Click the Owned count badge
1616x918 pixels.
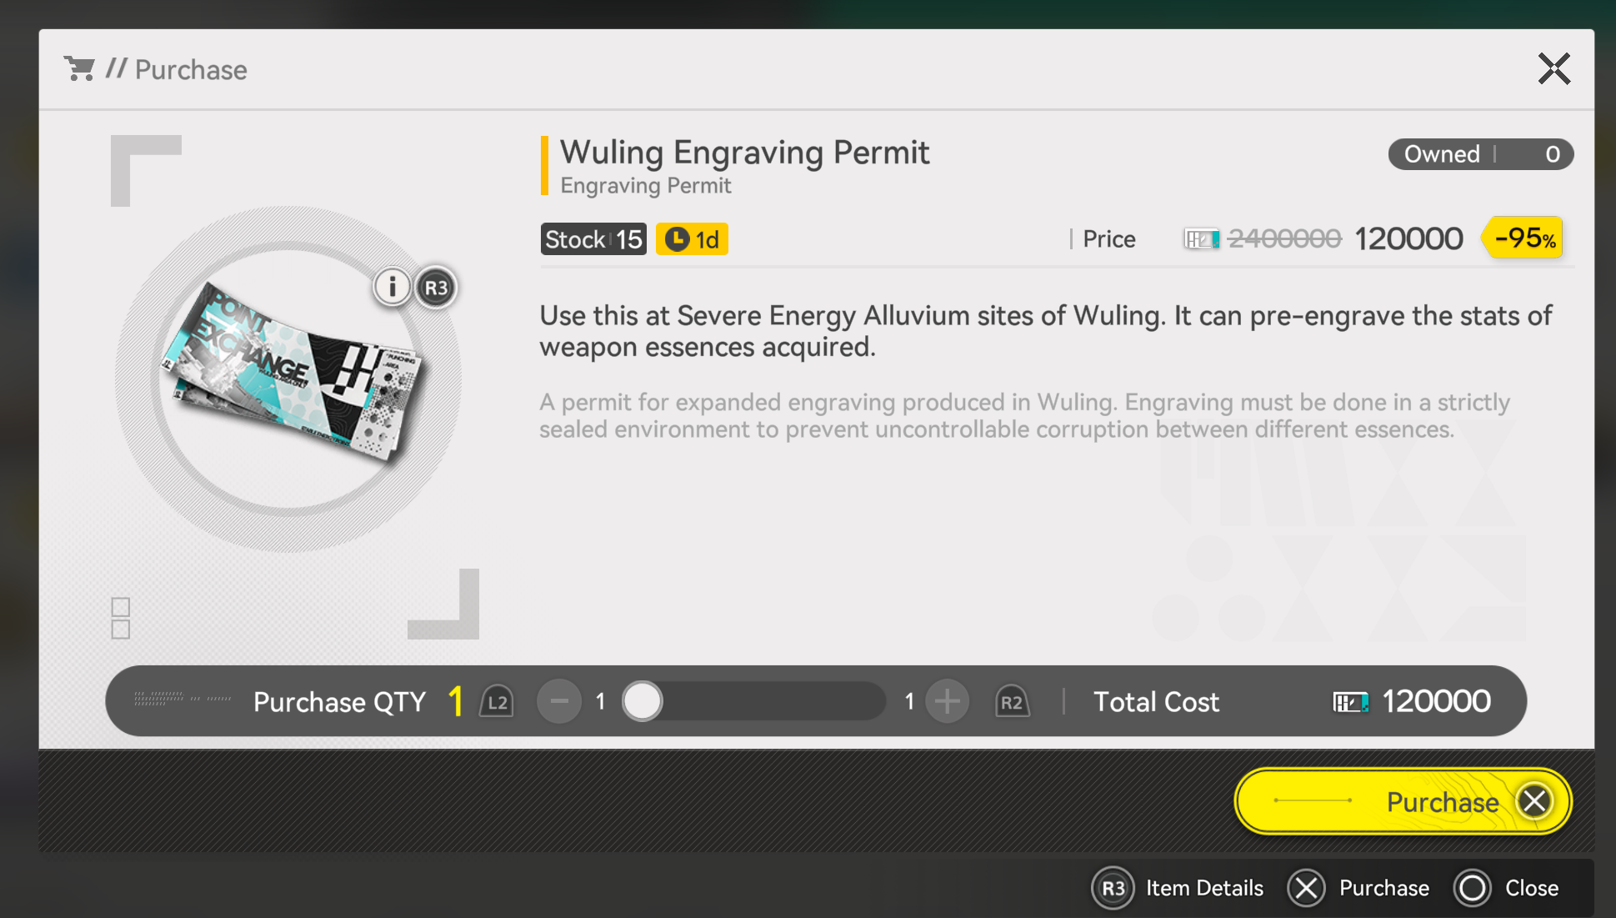(1480, 154)
